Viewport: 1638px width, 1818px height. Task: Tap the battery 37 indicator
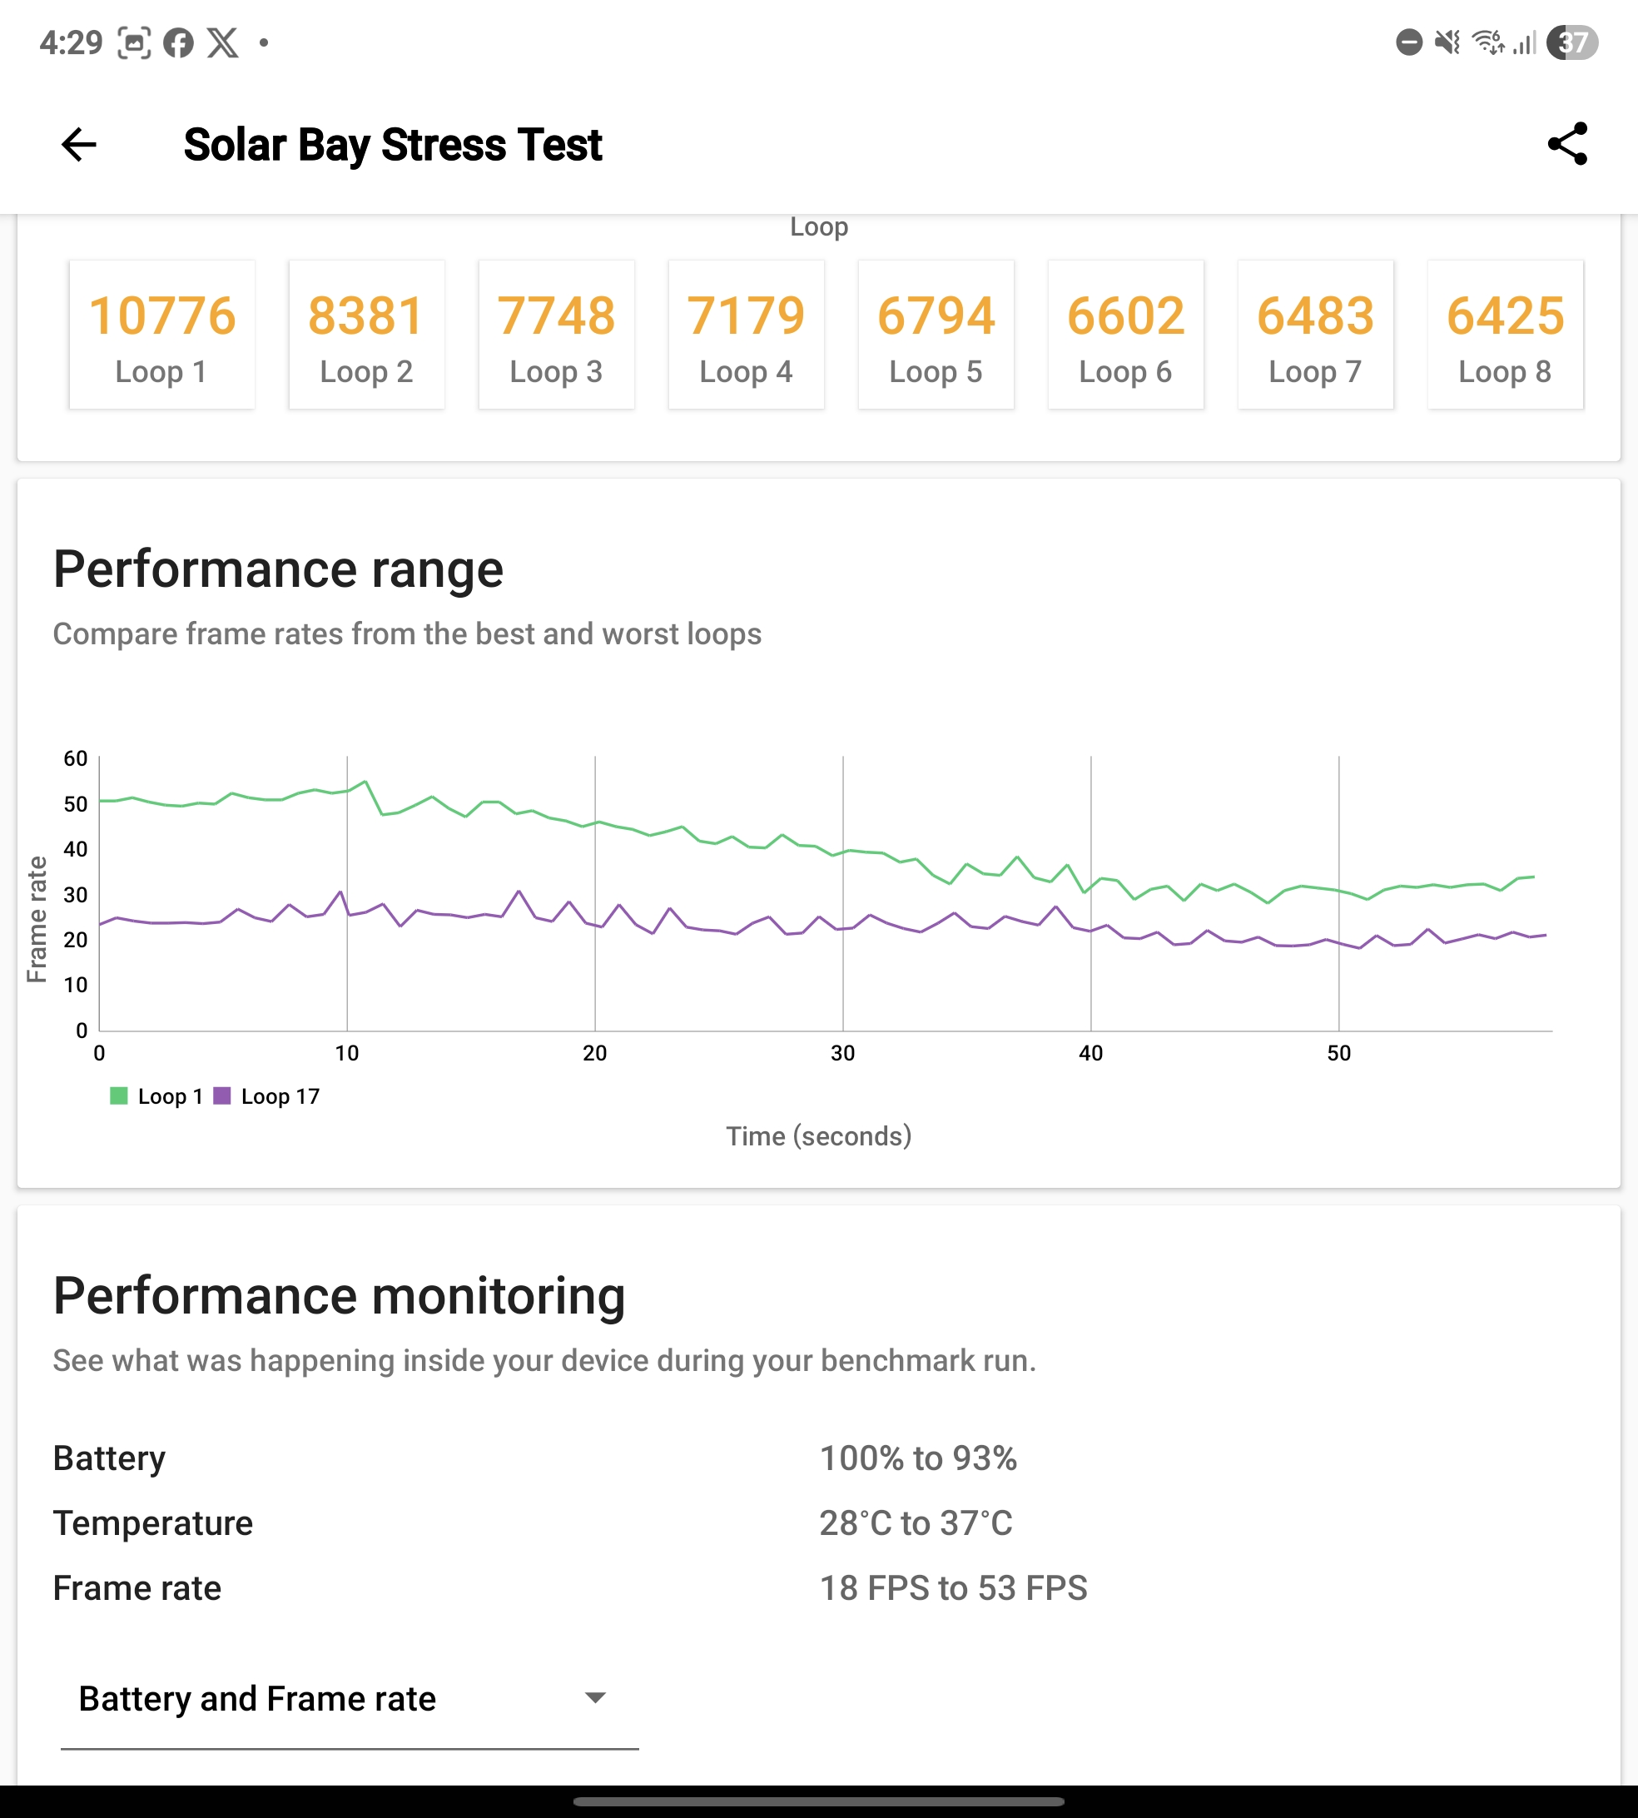pos(1571,42)
